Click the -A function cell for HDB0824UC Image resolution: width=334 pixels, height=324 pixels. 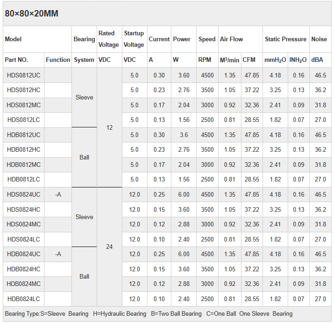(58, 254)
